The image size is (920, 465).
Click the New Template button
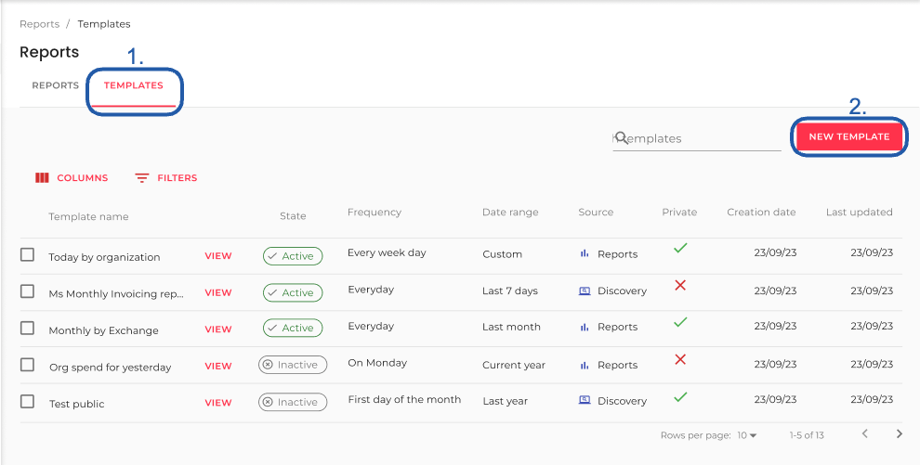point(849,136)
